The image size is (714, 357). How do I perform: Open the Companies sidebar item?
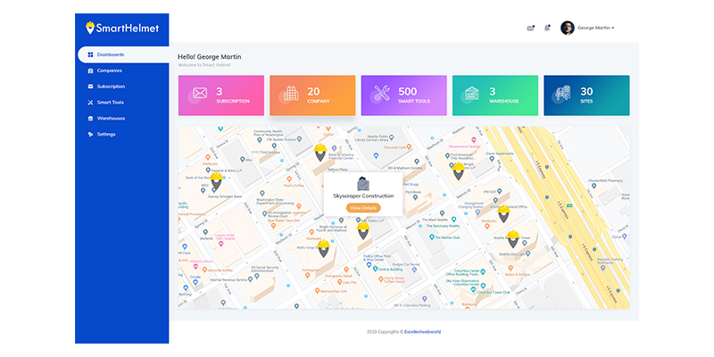point(109,71)
